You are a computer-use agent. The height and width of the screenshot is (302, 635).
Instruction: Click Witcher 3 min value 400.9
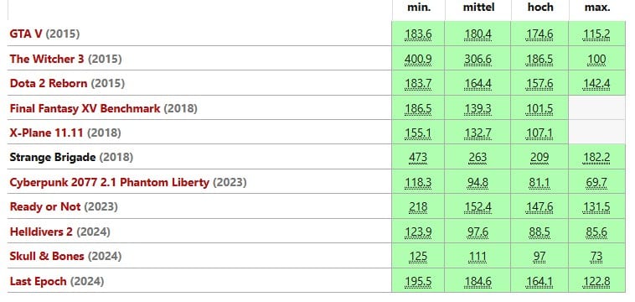[x=418, y=60]
